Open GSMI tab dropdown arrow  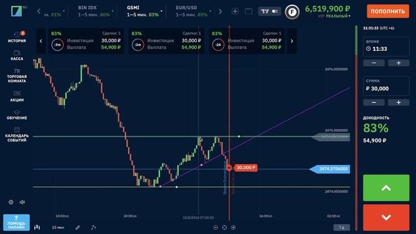[161, 11]
